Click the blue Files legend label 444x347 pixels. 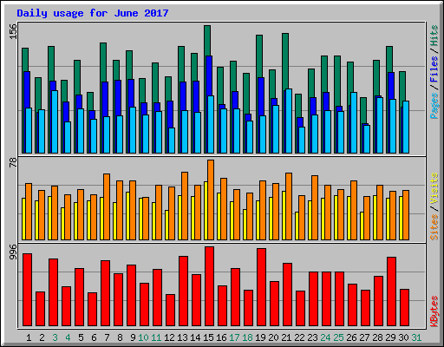(x=434, y=69)
